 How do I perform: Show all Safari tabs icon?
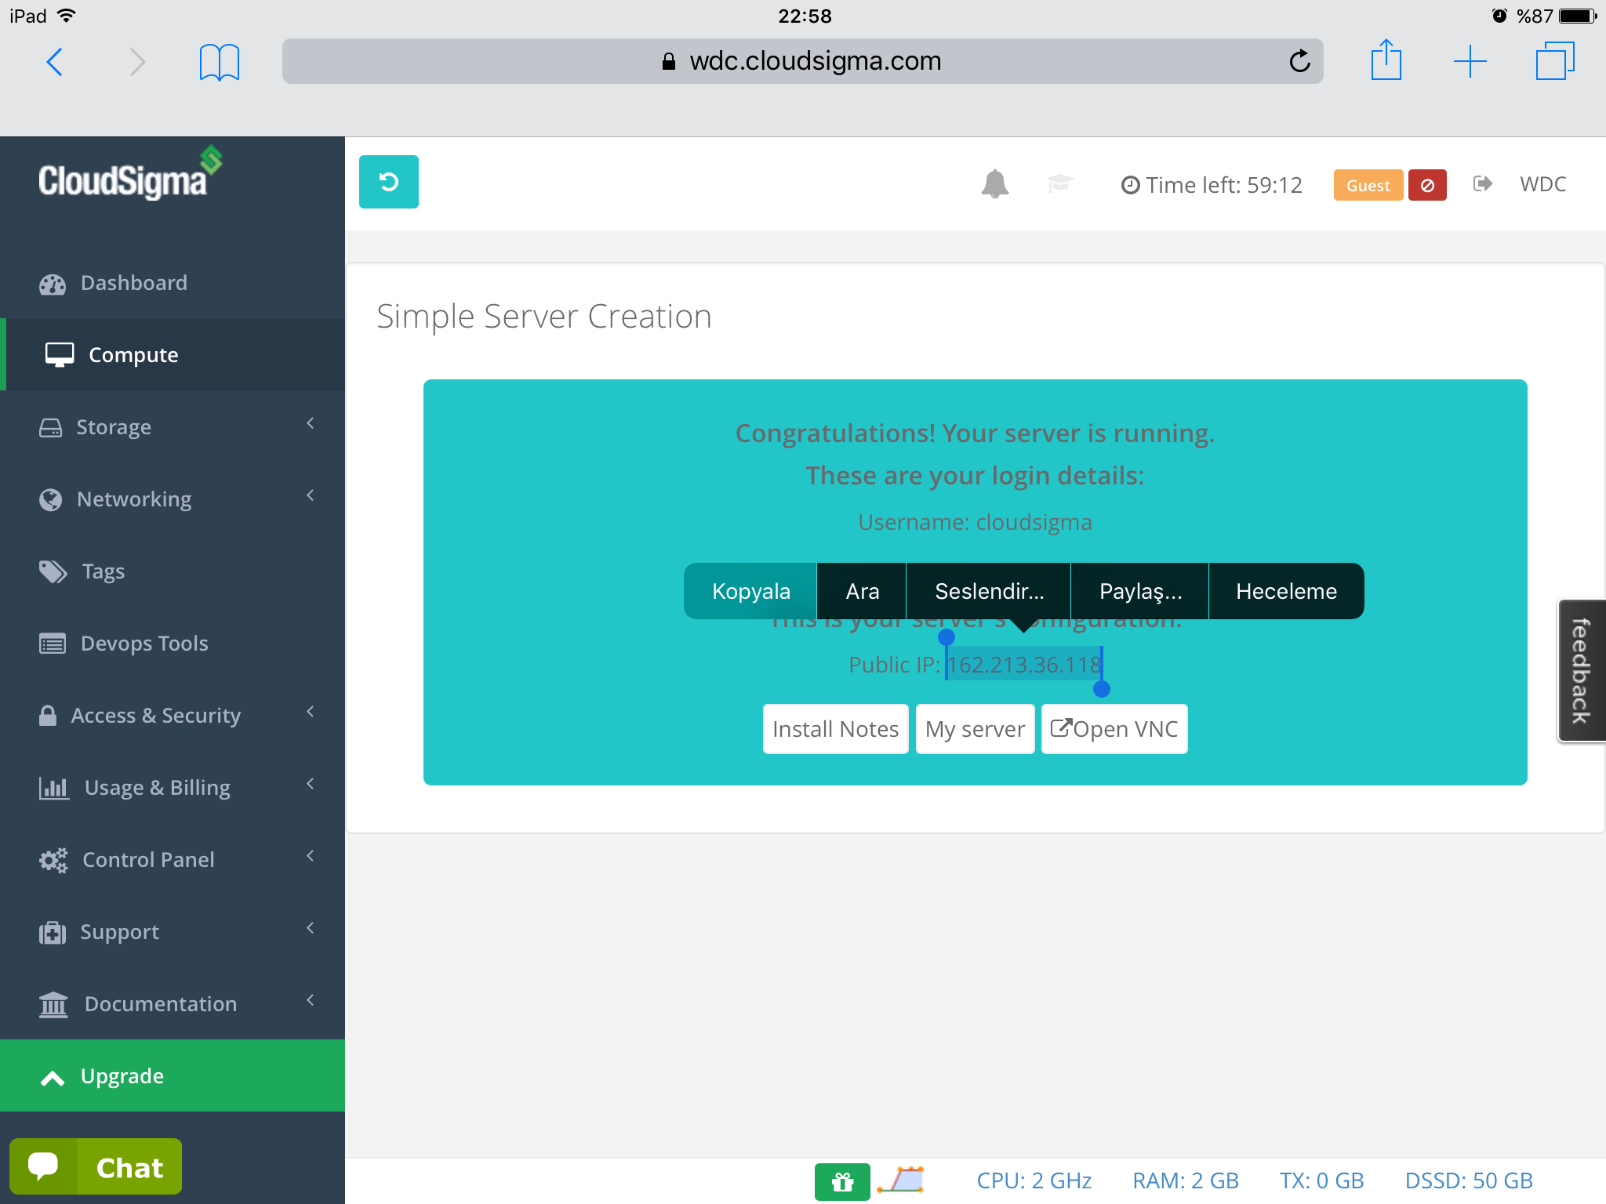1554,60
